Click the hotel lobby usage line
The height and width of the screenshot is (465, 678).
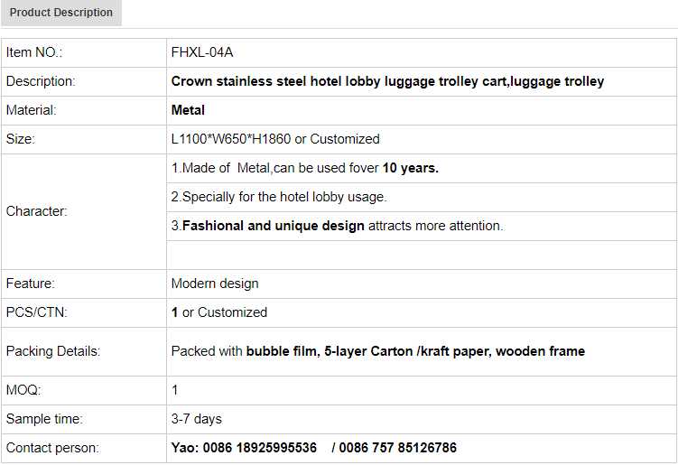point(279,197)
